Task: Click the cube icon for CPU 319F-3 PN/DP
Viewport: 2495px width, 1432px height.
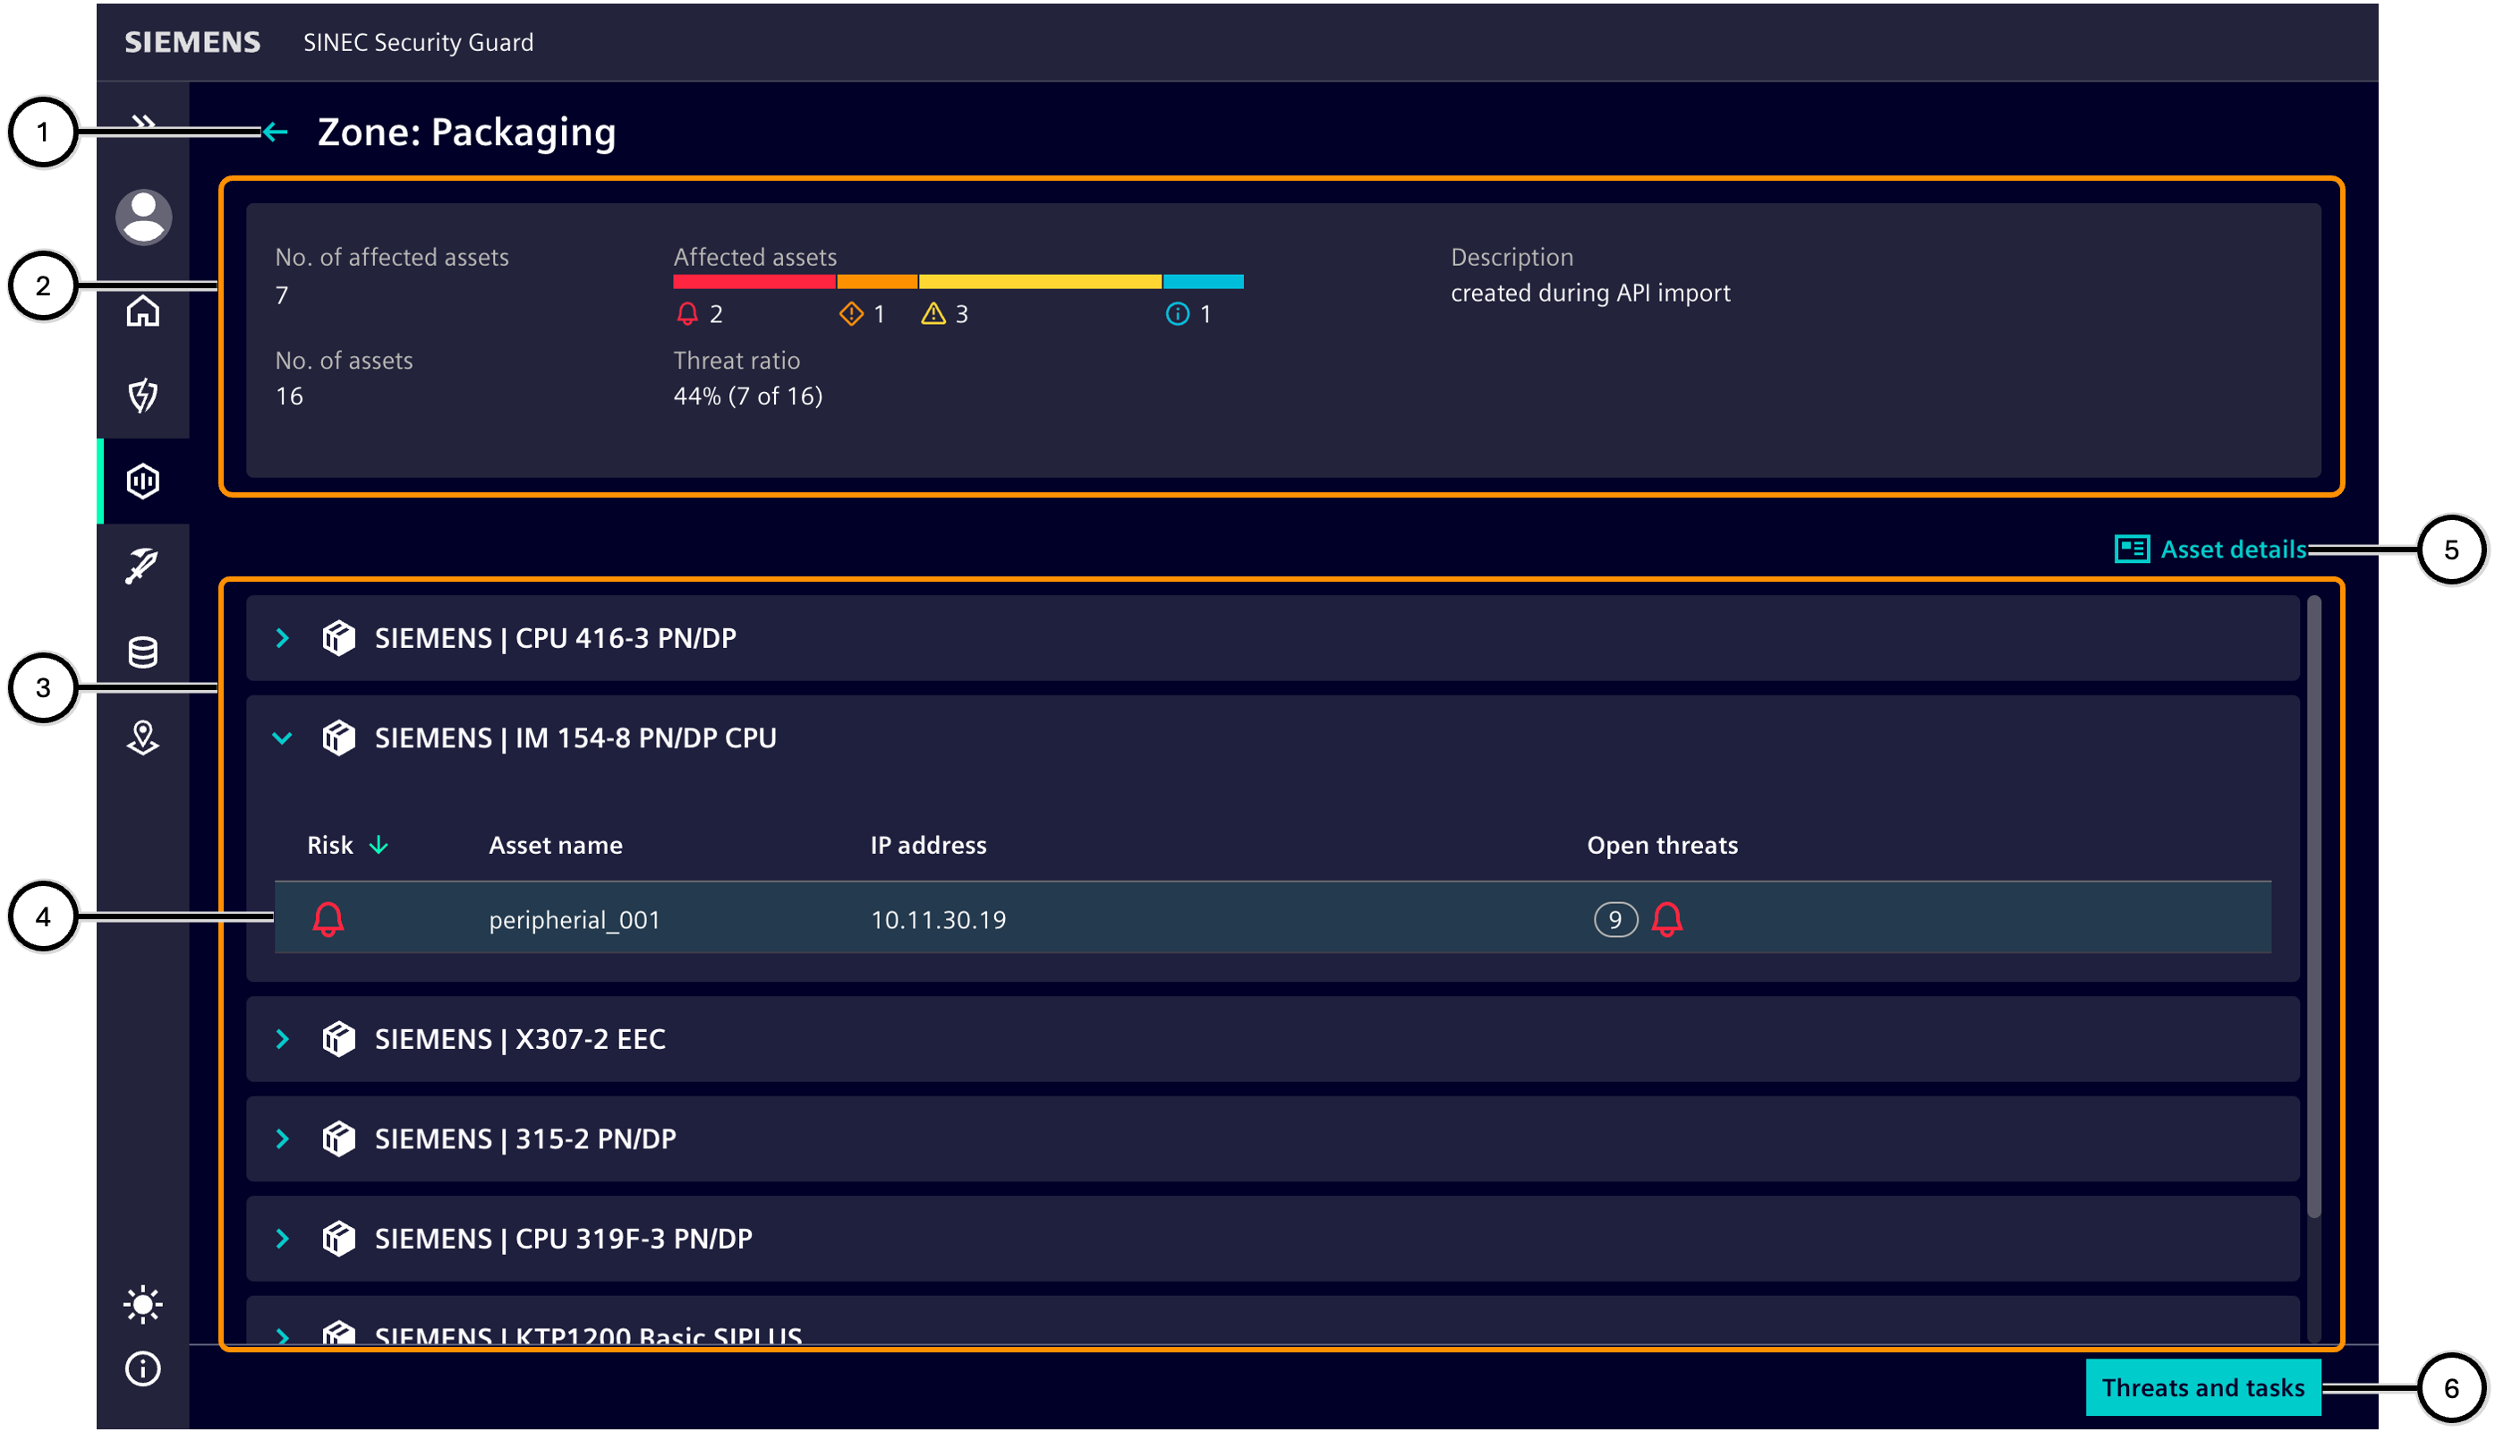Action: pos(339,1239)
